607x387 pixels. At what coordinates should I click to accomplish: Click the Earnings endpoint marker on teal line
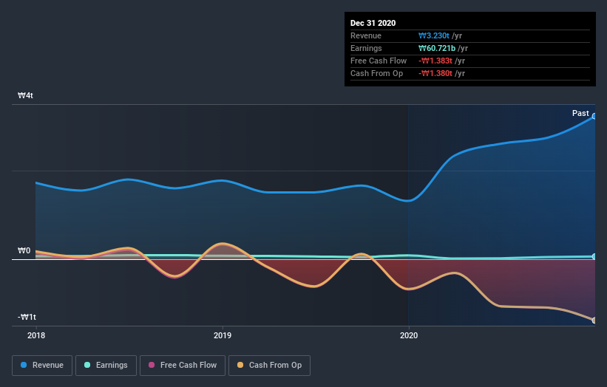coord(594,256)
